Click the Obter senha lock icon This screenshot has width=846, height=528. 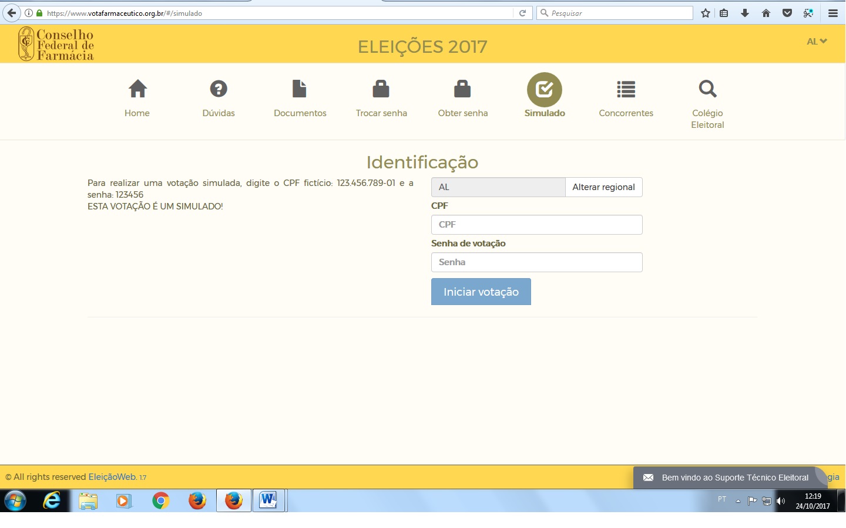pyautogui.click(x=462, y=89)
